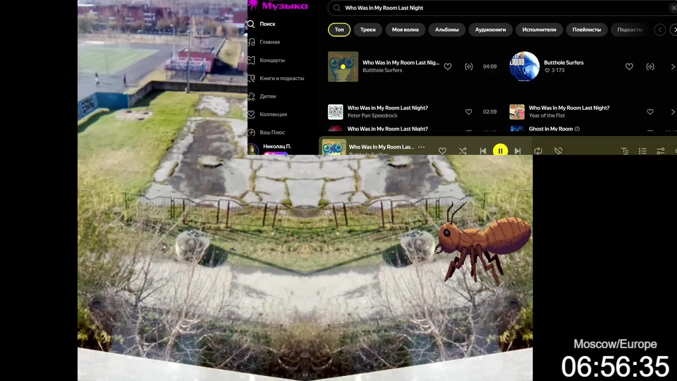Open the Peter Pan Speedrock artist link
Viewport: 677px width, 381px height.
pyautogui.click(x=372, y=115)
